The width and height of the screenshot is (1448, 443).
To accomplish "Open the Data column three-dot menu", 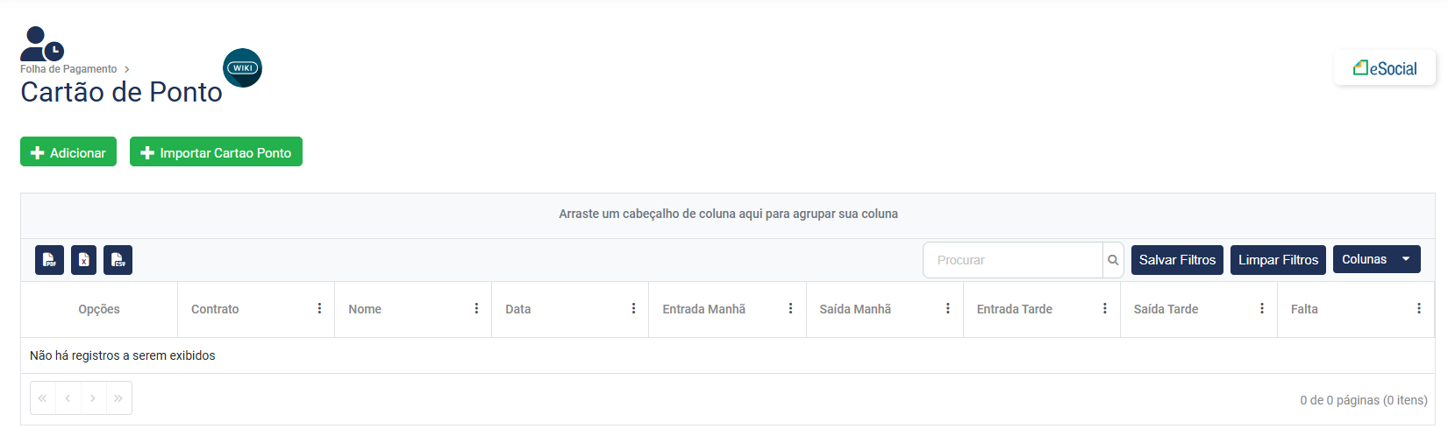I will tap(633, 309).
